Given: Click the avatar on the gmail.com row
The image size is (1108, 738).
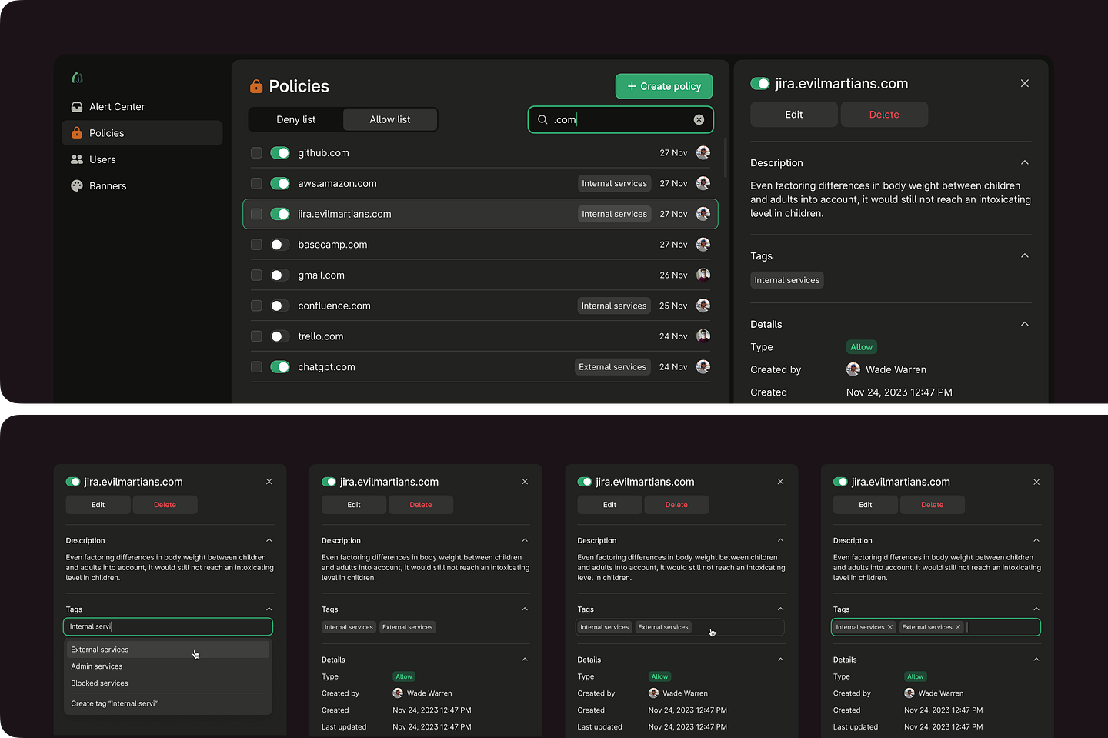Looking at the screenshot, I should click(703, 275).
